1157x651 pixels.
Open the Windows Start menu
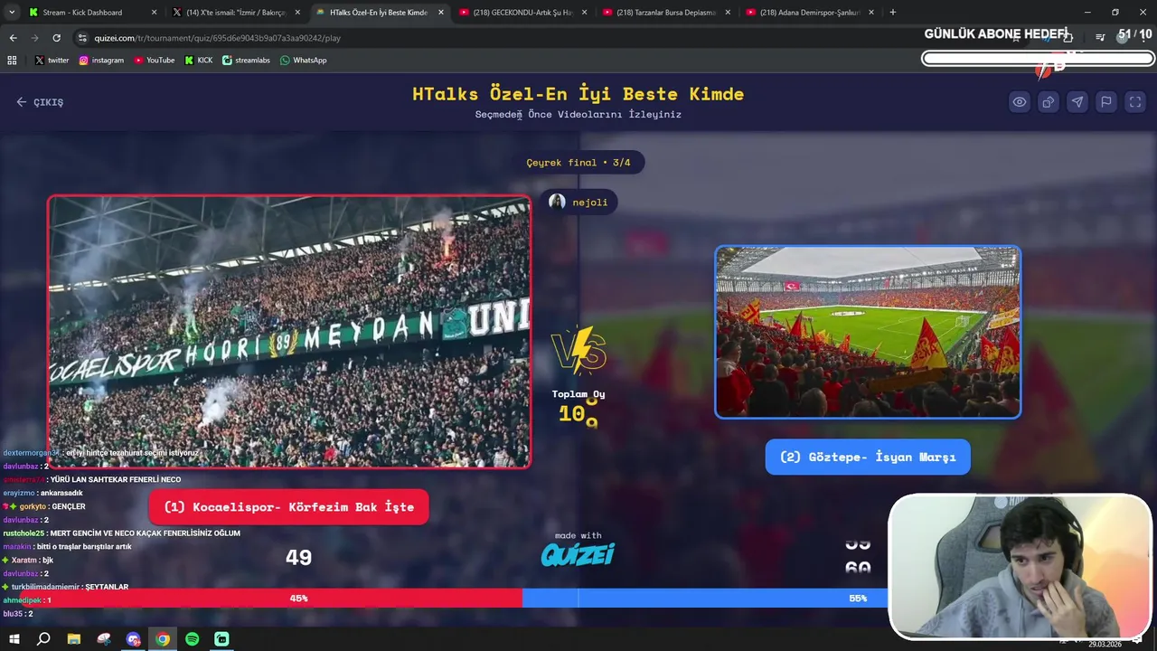[x=14, y=639]
